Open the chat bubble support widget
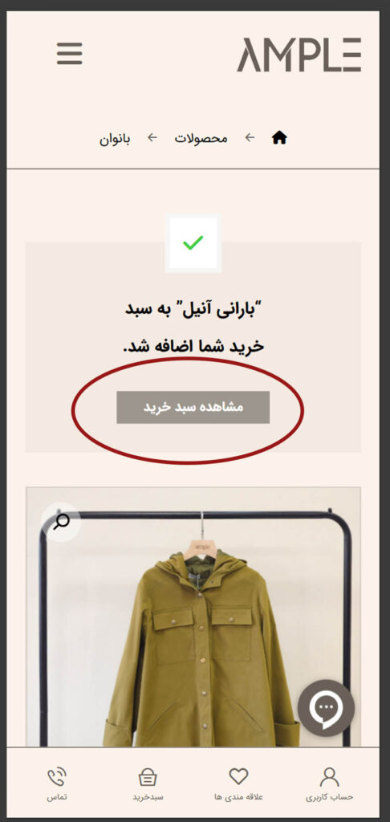 click(x=326, y=708)
